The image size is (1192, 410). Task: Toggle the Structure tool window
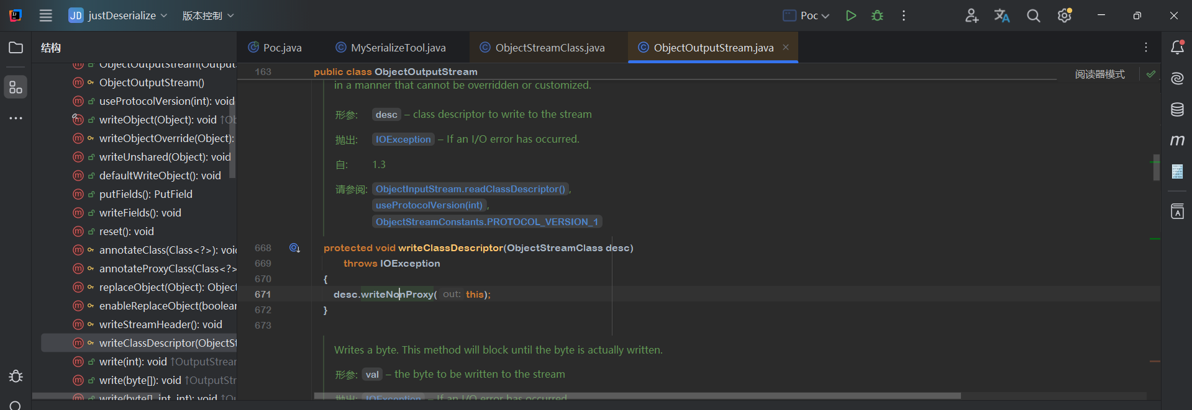16,87
